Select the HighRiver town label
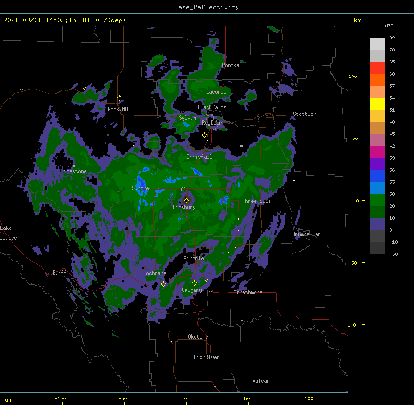414x405 pixels. click(x=207, y=357)
